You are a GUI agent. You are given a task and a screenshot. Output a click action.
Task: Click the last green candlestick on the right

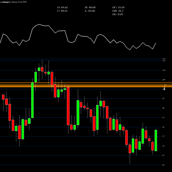156,140
